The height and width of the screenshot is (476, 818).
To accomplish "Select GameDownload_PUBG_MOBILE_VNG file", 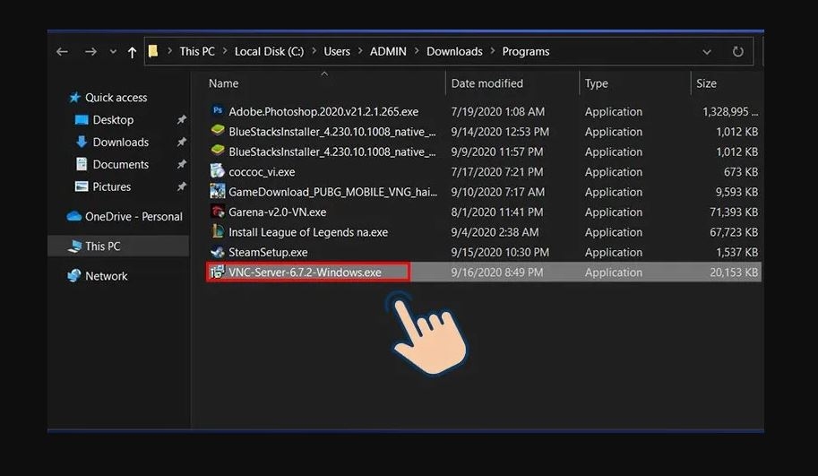I will (332, 192).
